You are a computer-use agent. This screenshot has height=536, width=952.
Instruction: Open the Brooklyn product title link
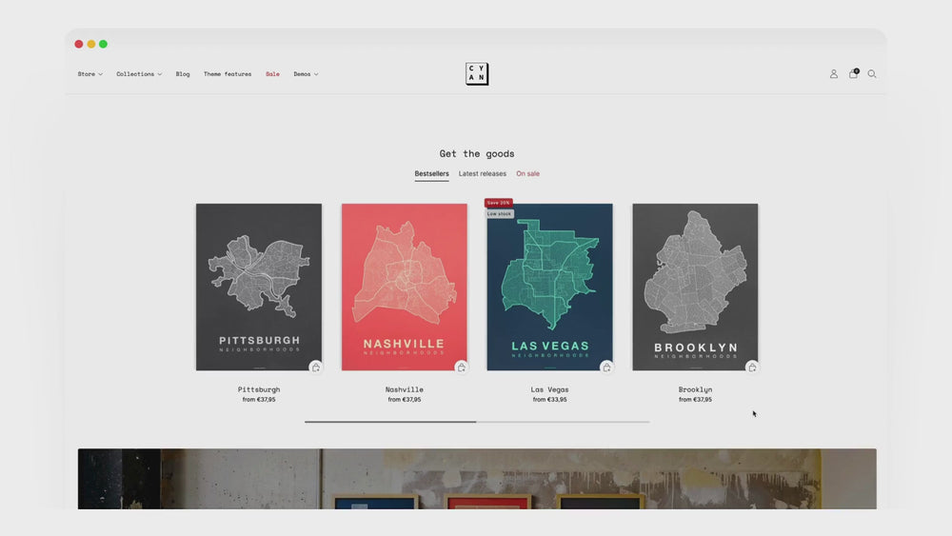pos(695,389)
